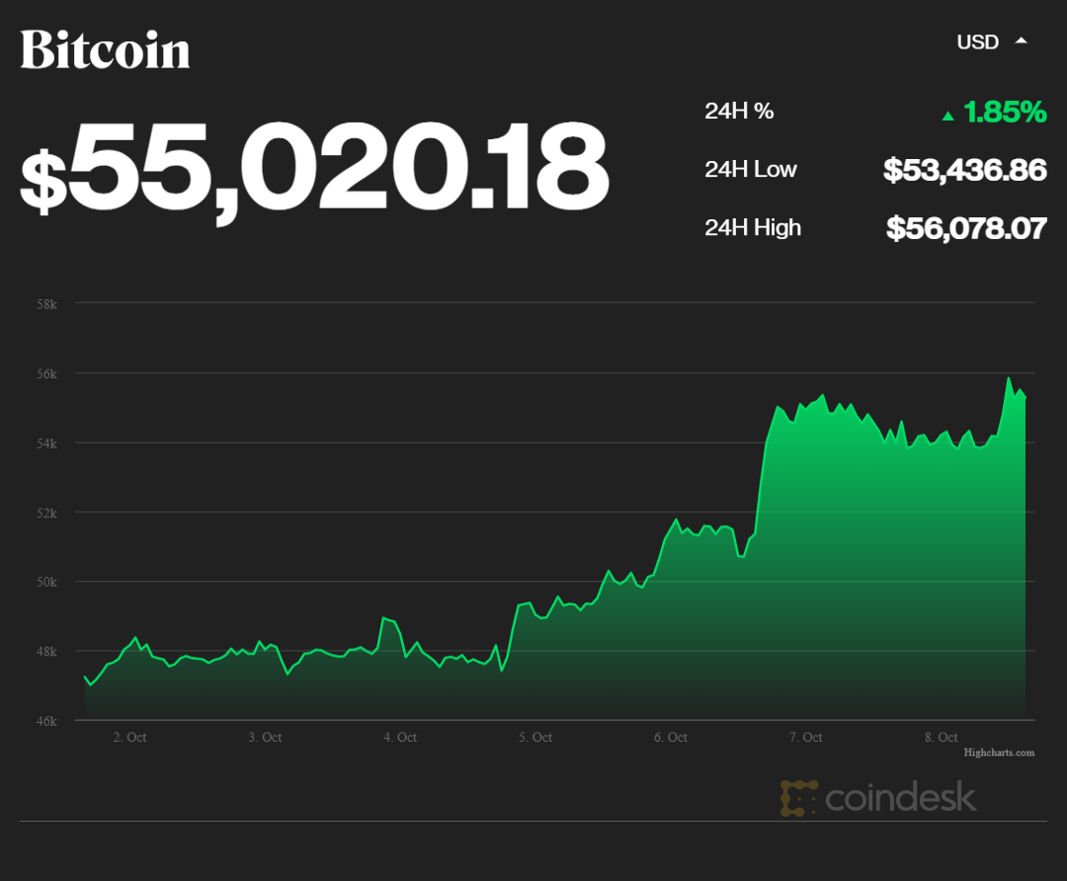This screenshot has width=1067, height=881.
Task: Click the 2. Oct axis label
Action: pyautogui.click(x=129, y=738)
